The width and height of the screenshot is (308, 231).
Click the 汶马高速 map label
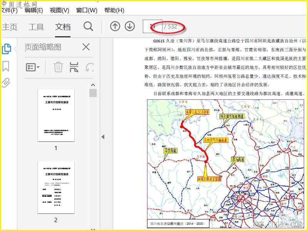click(238, 159)
